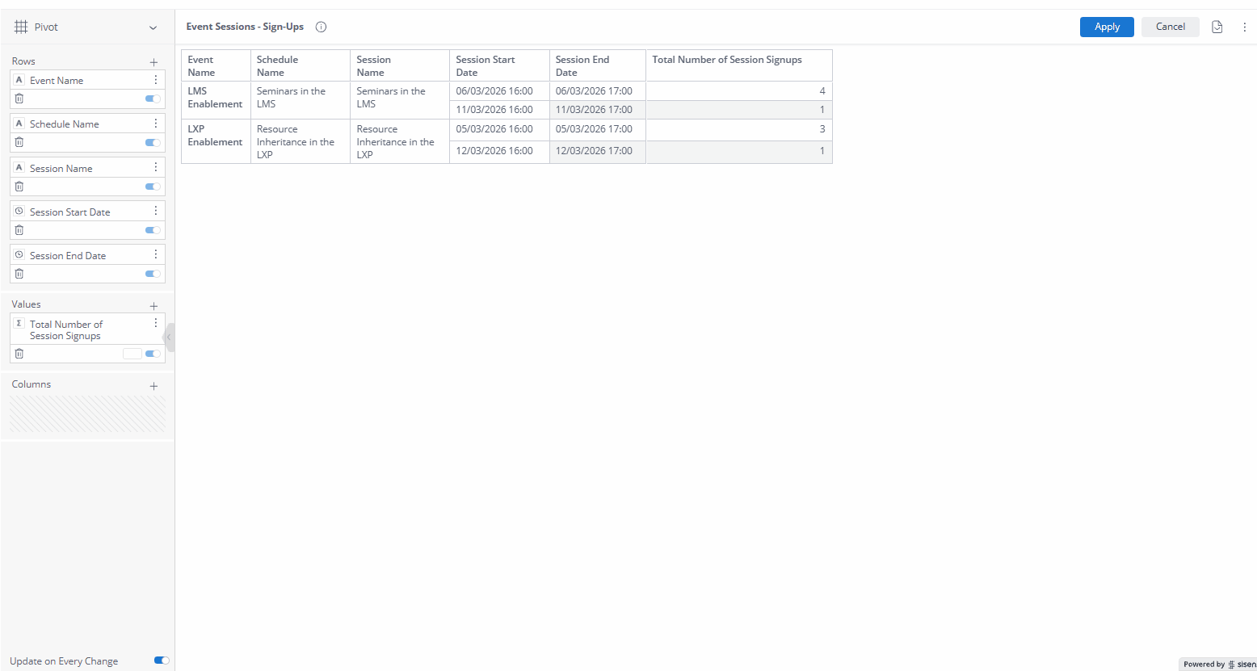Remove Session End Date using its trash icon
Viewport: 1257px width, 671px height.
tap(19, 274)
